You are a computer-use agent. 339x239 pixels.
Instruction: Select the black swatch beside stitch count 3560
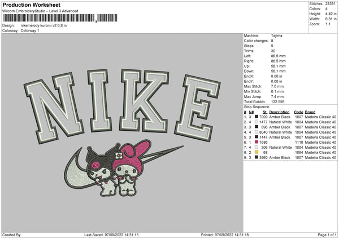click(257, 157)
